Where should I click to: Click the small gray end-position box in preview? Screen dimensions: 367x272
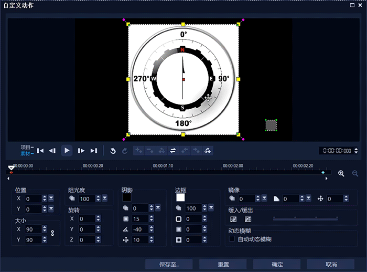pyautogui.click(x=271, y=125)
